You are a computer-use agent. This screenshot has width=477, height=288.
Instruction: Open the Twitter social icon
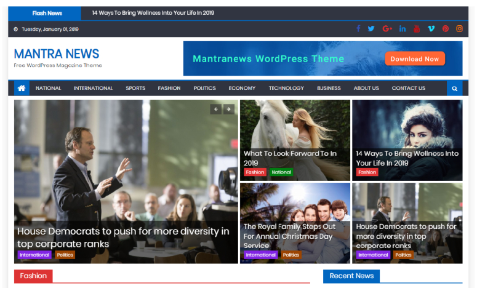click(371, 28)
